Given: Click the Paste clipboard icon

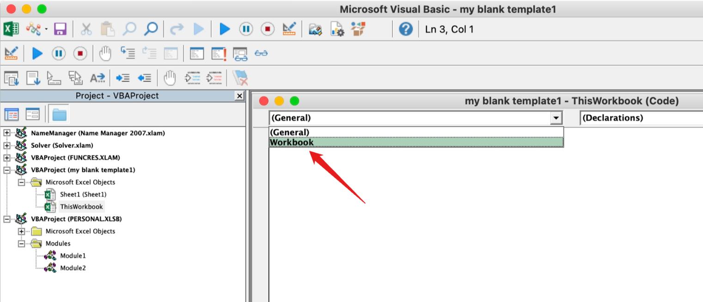Looking at the screenshot, I should coord(107,30).
